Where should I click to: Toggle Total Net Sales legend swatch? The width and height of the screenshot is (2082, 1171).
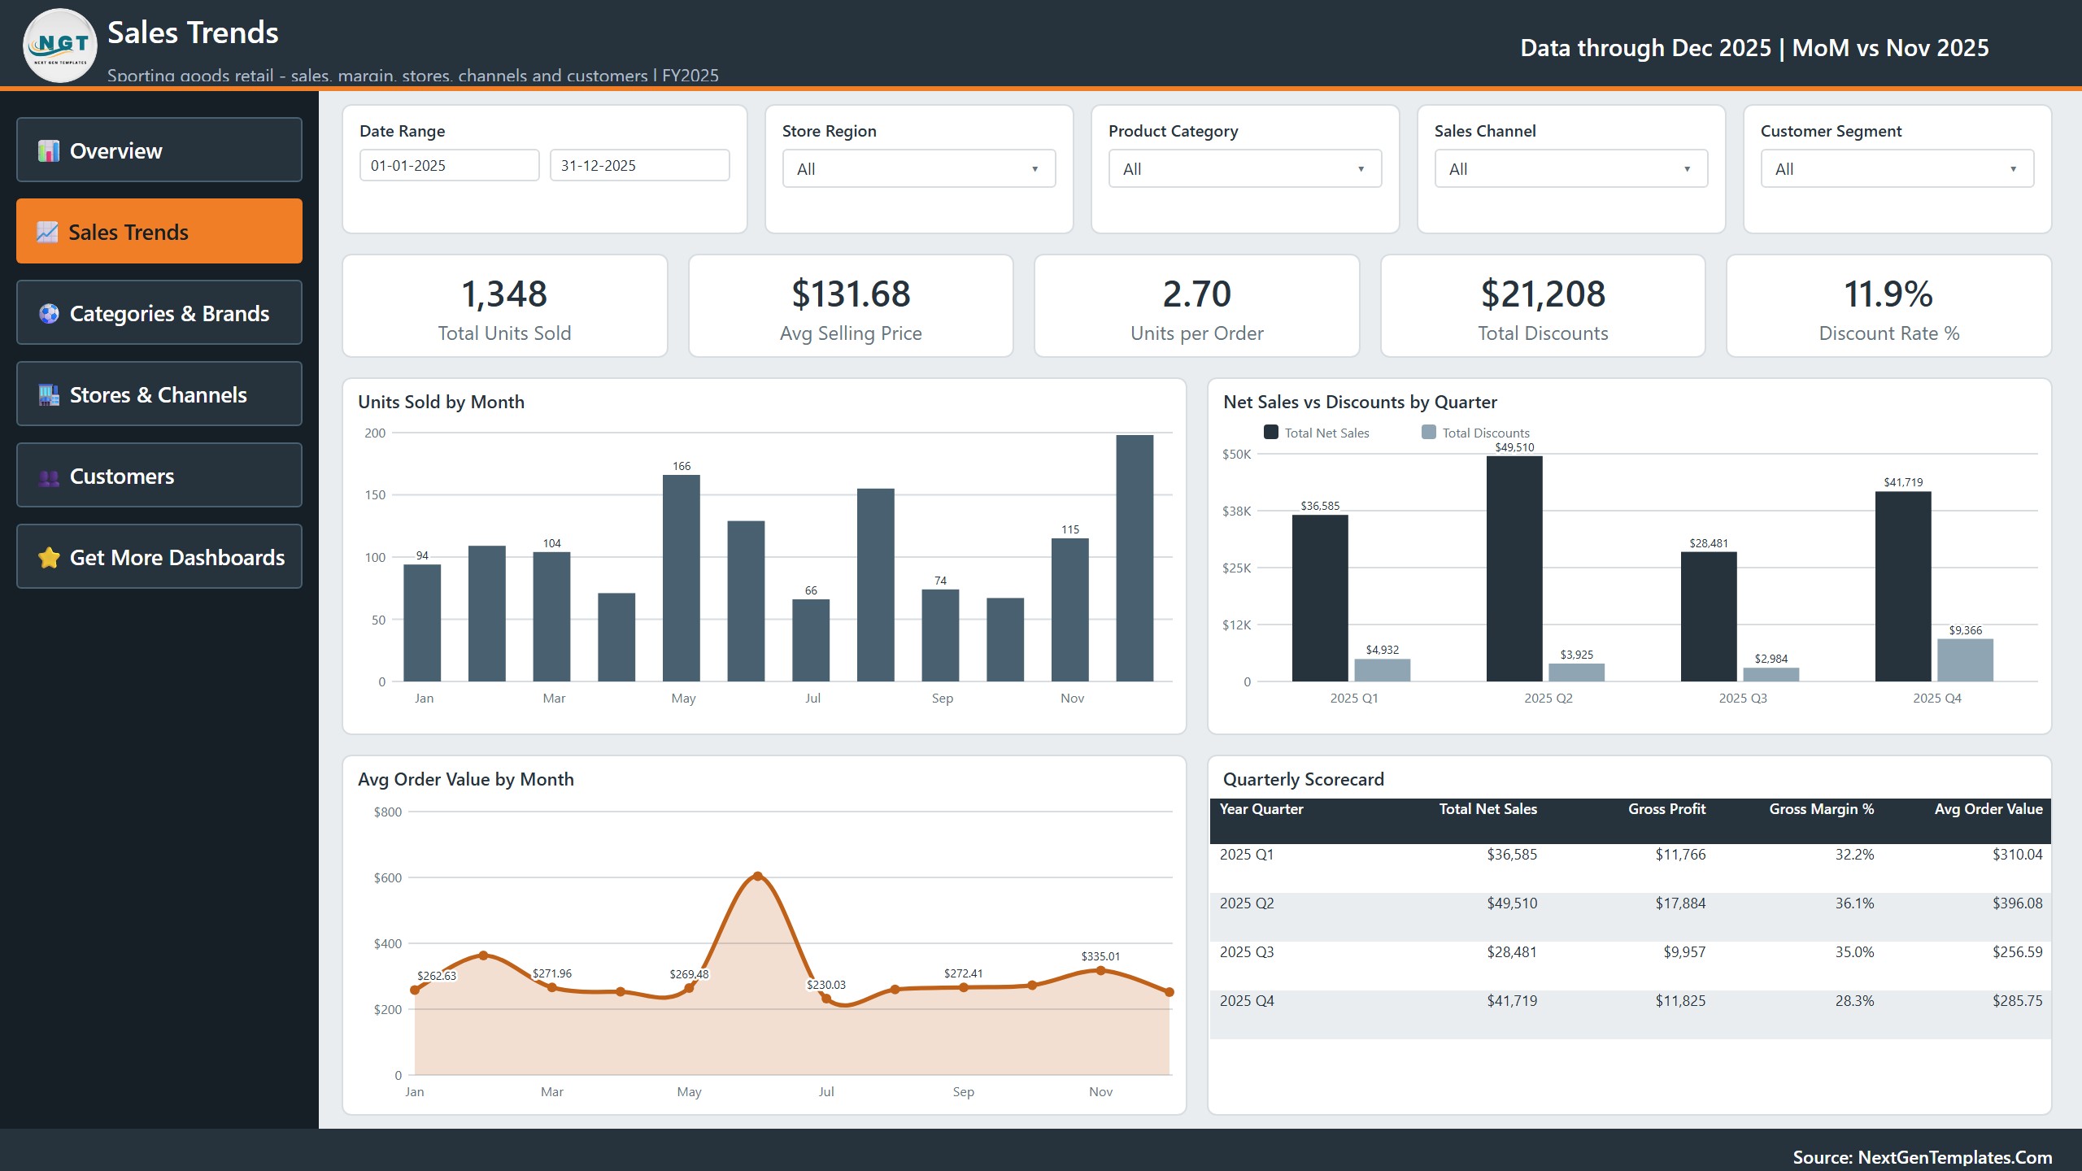[1271, 432]
